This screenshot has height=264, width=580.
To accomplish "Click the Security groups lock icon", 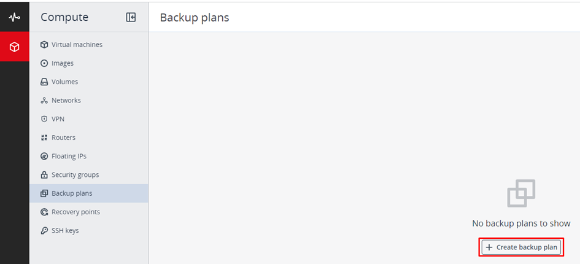I will tap(44, 175).
